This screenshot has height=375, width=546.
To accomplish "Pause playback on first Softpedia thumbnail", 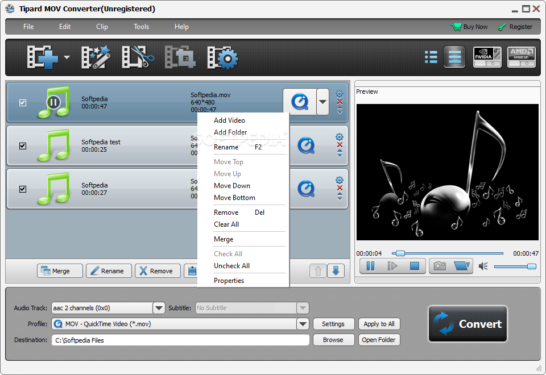I will (53, 102).
